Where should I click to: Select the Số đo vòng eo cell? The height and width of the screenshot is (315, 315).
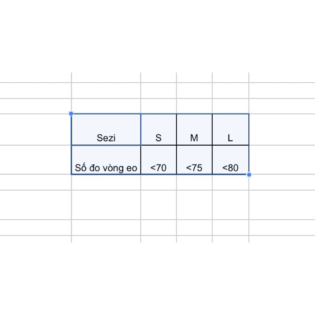tap(106, 160)
